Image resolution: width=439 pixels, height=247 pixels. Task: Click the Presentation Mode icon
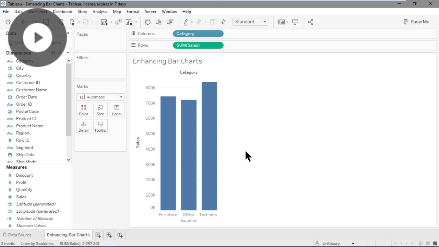295,22
